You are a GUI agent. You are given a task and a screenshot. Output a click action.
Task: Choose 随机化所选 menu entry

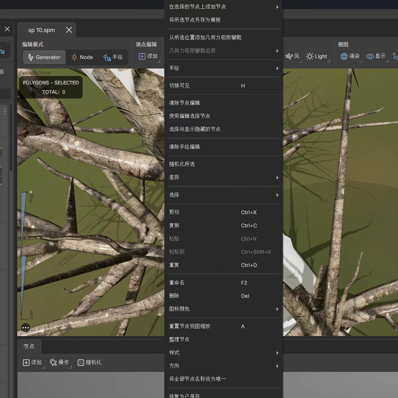pos(224,164)
